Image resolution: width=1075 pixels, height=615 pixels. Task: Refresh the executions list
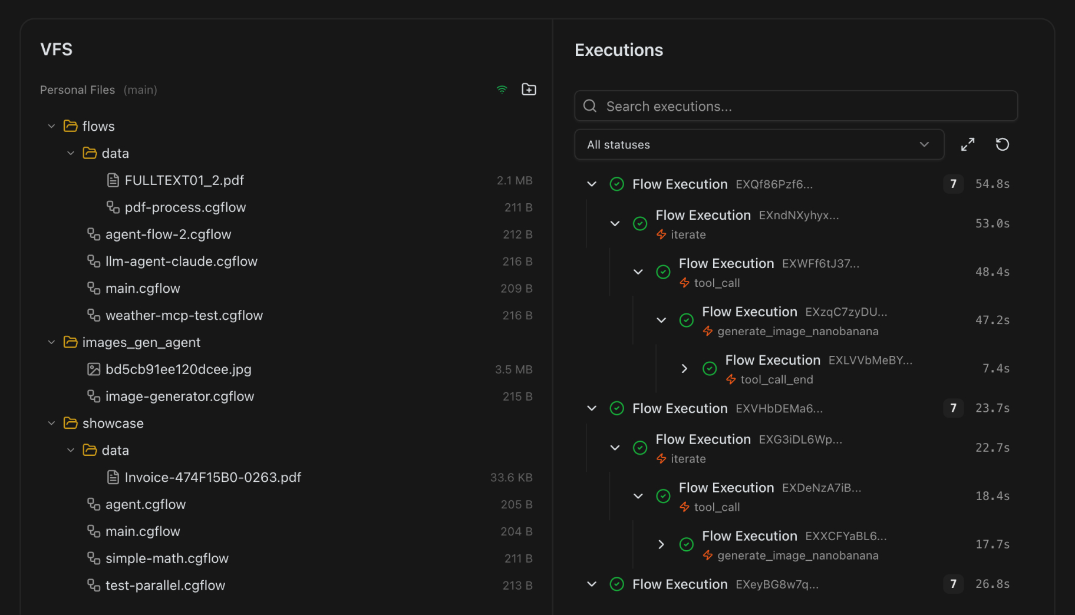pos(1003,144)
